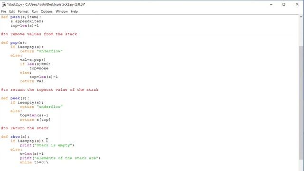Viewport: 304px width, 171px height.
Task: Click 'print("elements of the stack are")' line
Action: click(x=60, y=158)
